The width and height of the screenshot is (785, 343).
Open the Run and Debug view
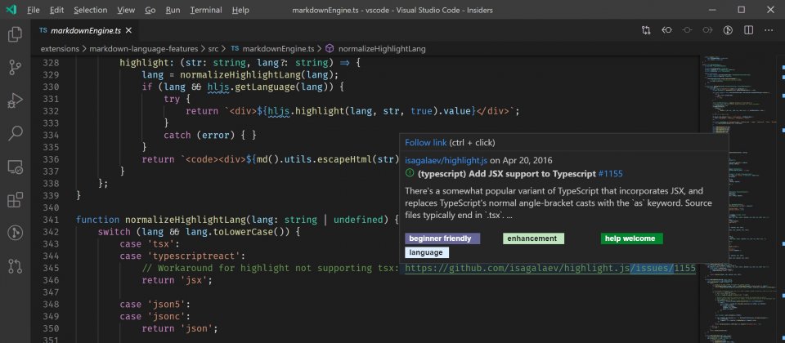15,100
